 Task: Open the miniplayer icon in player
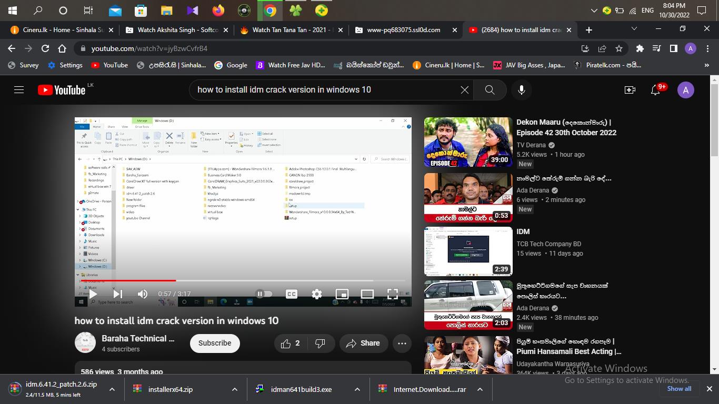pos(342,294)
